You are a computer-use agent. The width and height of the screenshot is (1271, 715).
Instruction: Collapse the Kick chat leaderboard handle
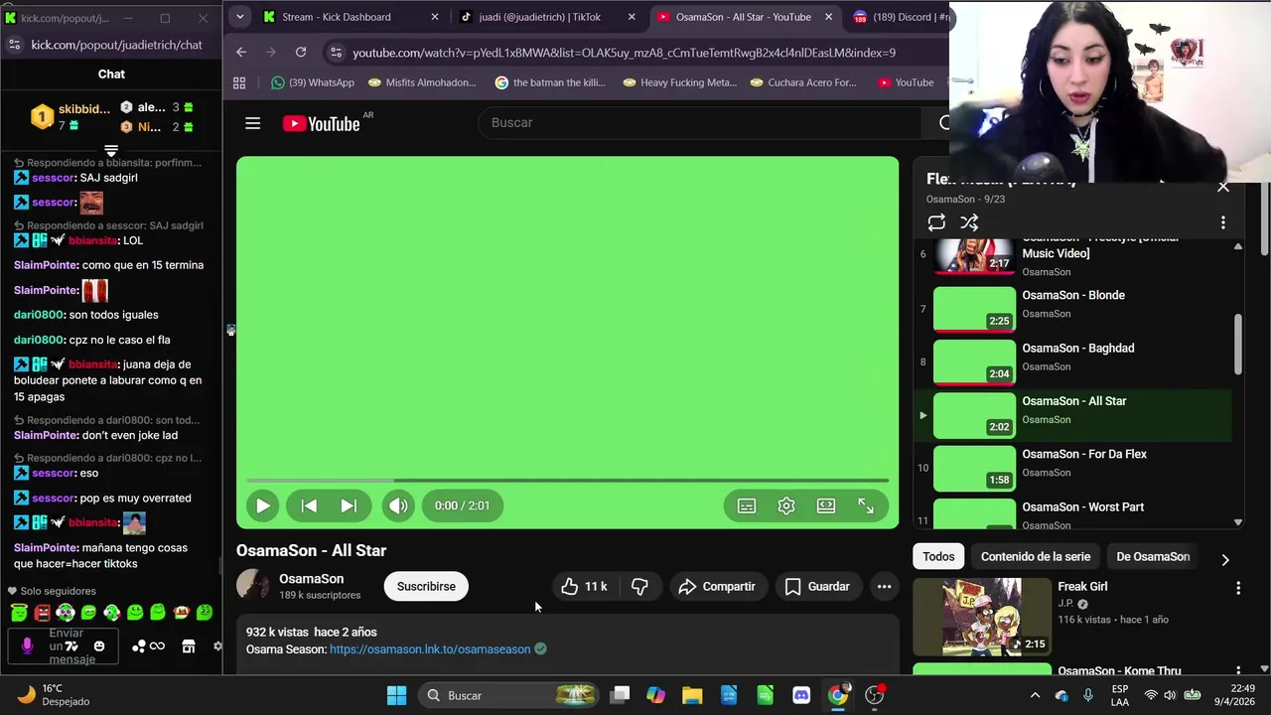coord(111,151)
